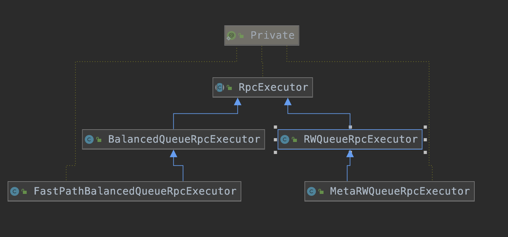
Task: Select the Private annotation node
Action: coord(262,35)
